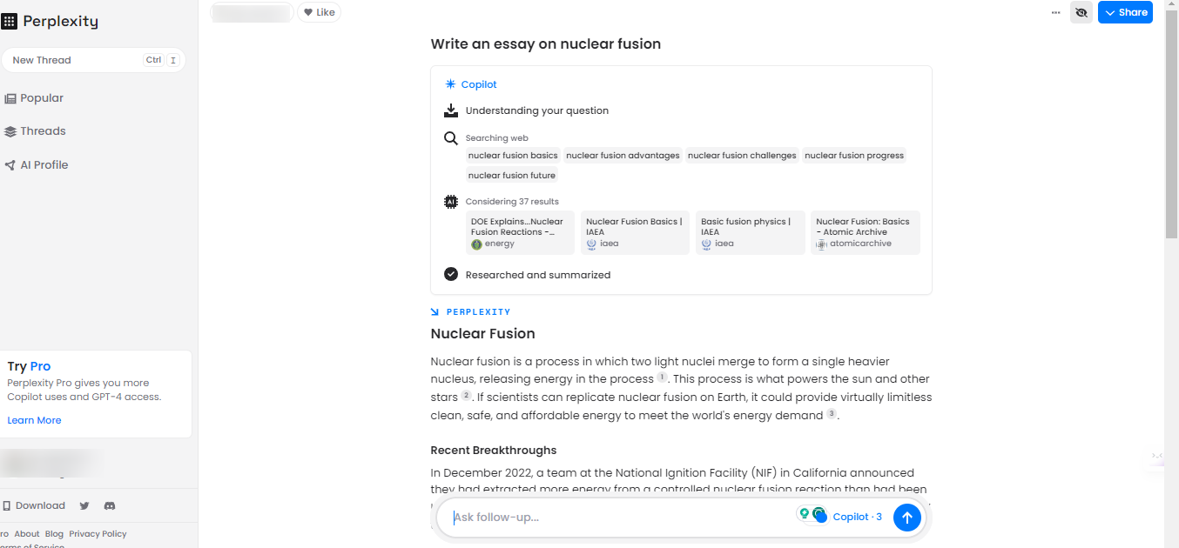This screenshot has height=548, width=1179.
Task: Click the Twitter bird icon
Action: click(84, 505)
